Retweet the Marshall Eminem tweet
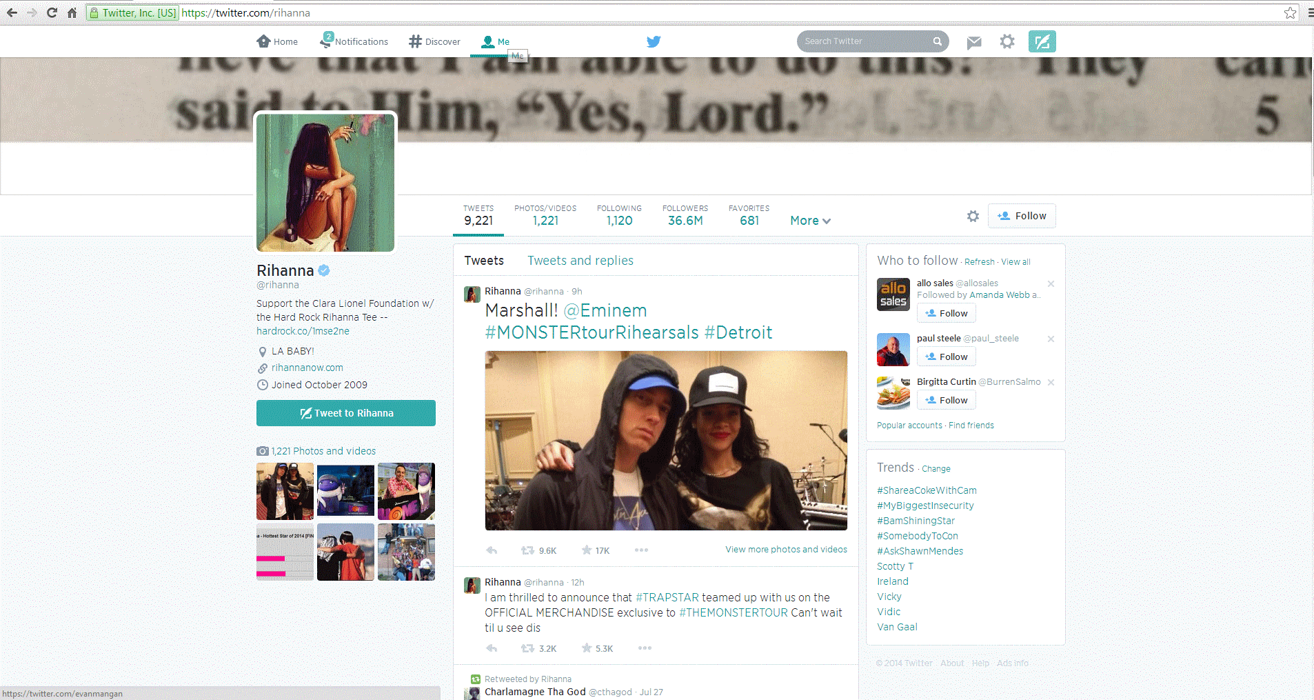The image size is (1314, 700). [x=528, y=550]
